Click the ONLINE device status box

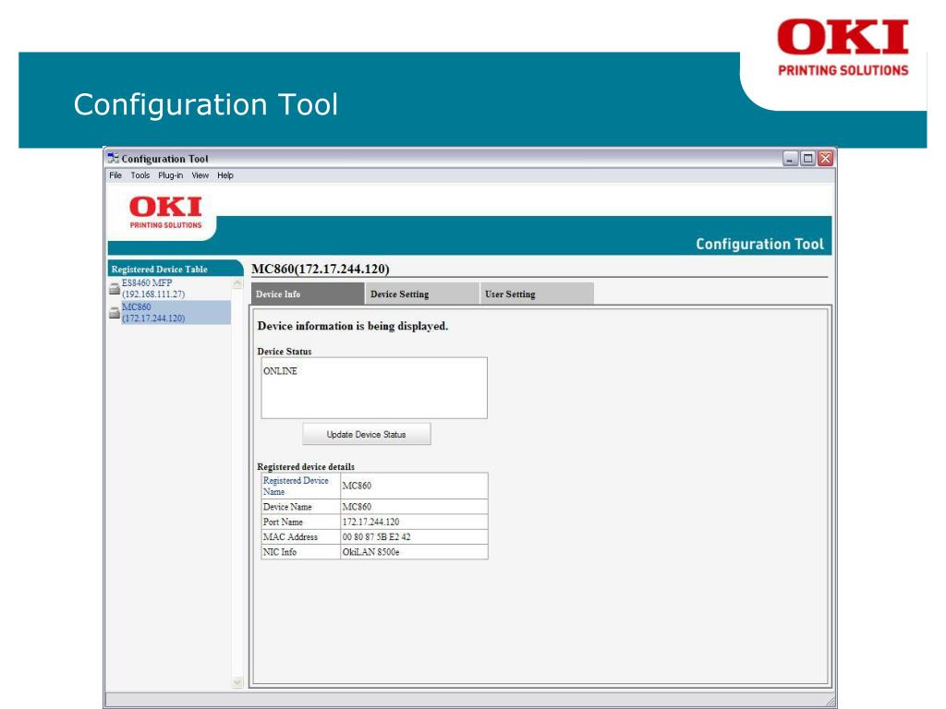374,389
